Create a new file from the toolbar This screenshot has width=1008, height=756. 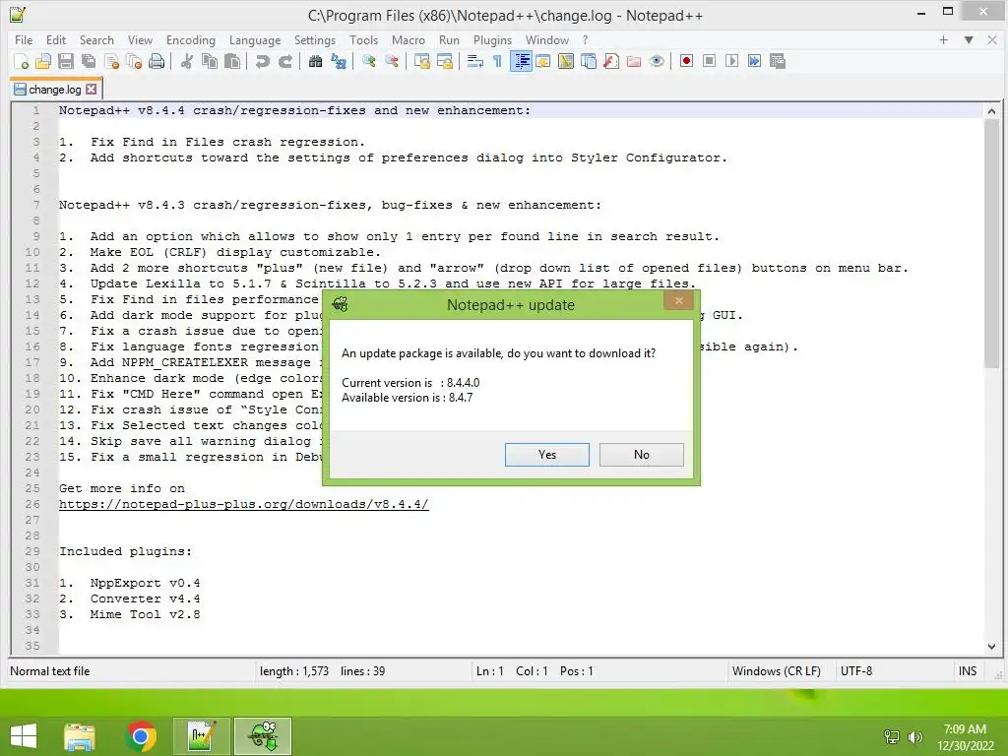(21, 61)
